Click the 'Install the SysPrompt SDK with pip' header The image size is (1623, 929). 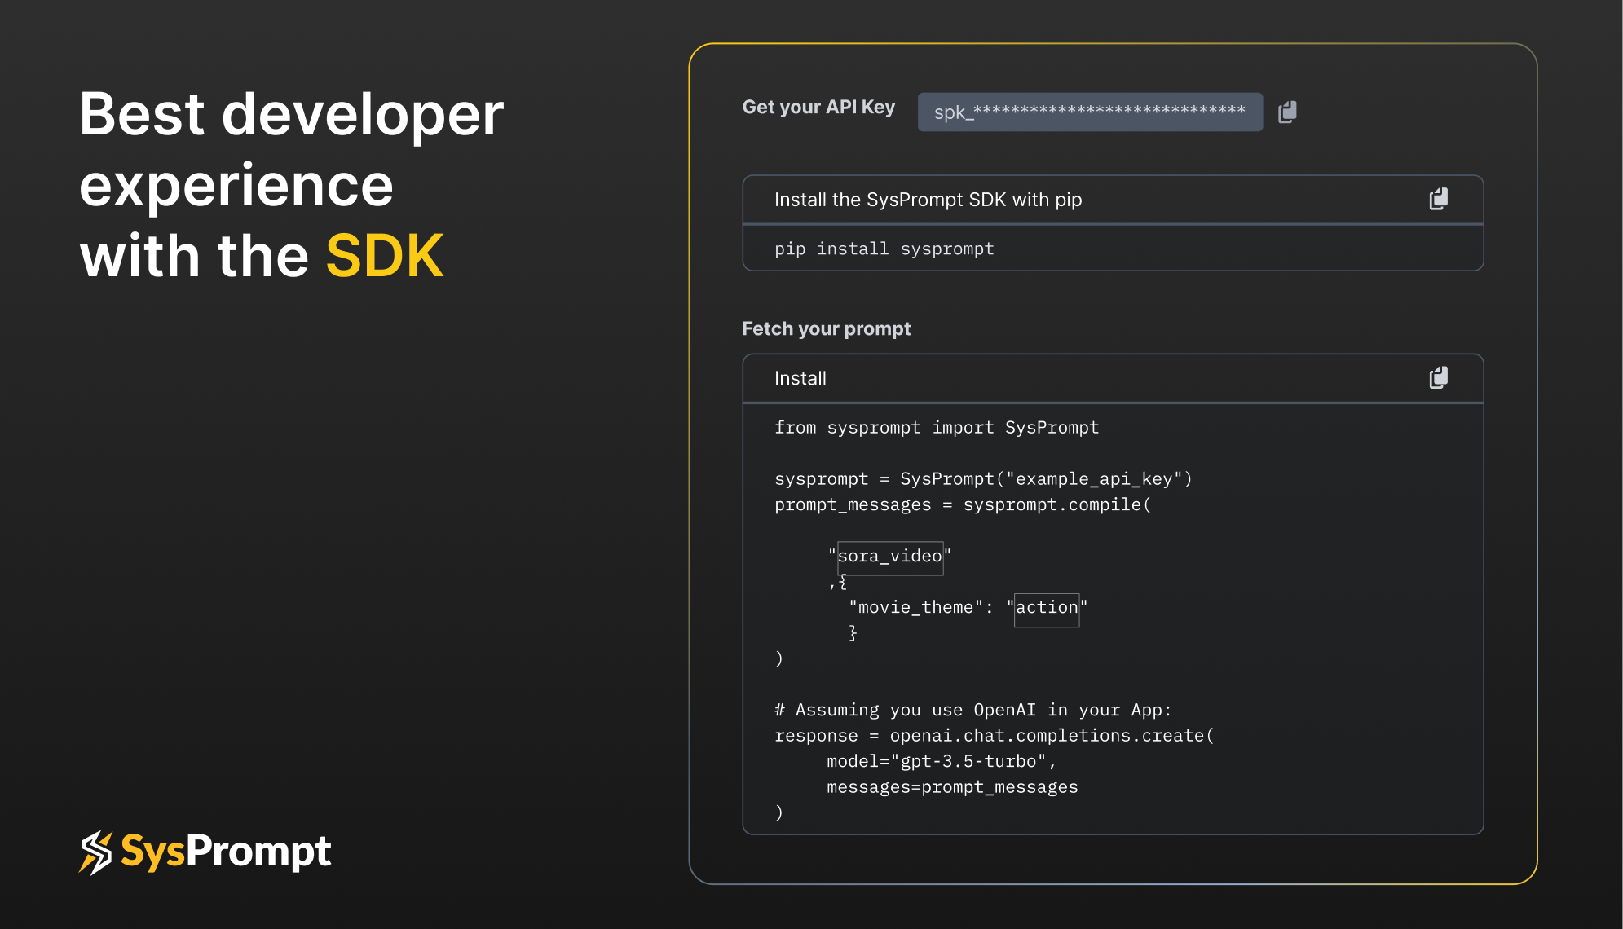click(x=928, y=200)
